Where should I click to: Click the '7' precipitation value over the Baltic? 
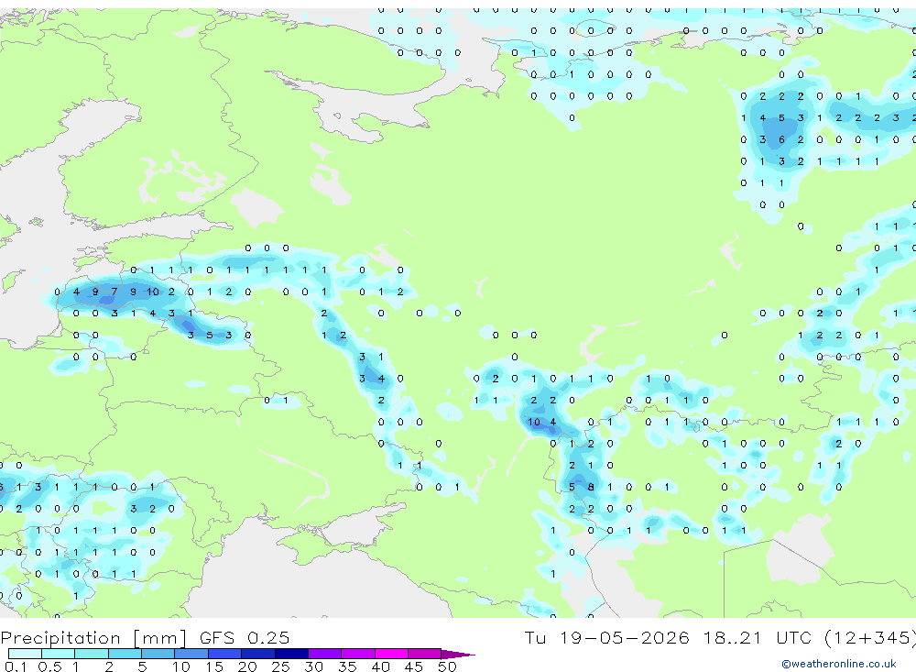pos(114,292)
